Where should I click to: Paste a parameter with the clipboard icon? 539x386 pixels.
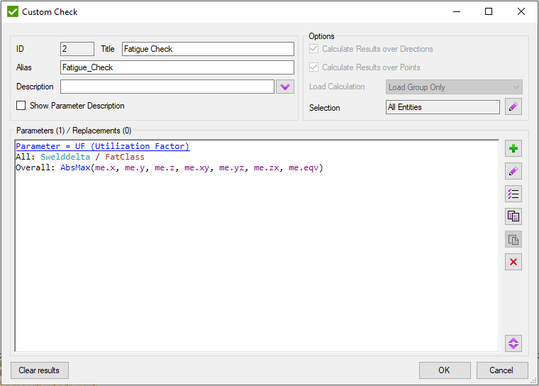coord(513,239)
